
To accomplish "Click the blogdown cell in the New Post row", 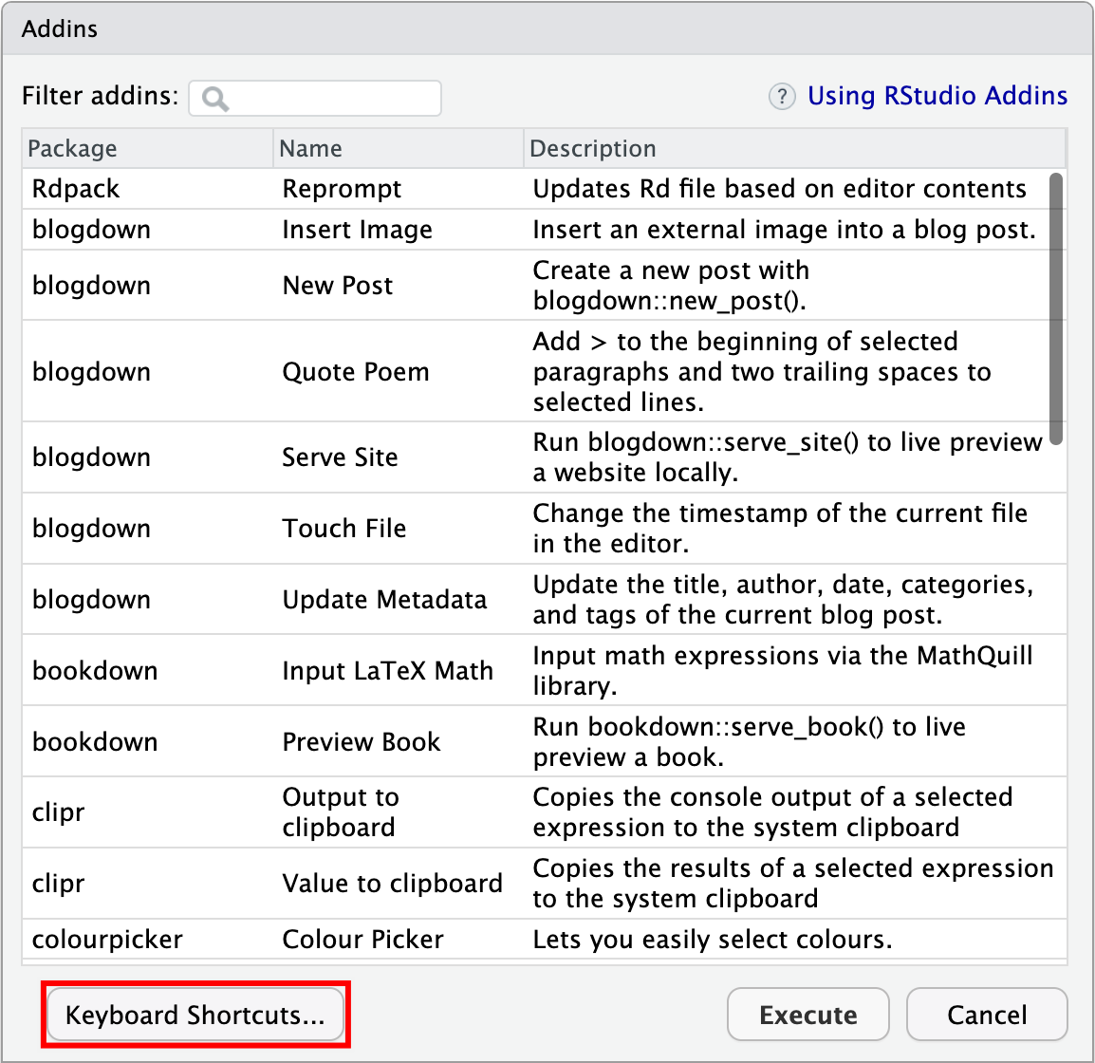I will 91,285.
